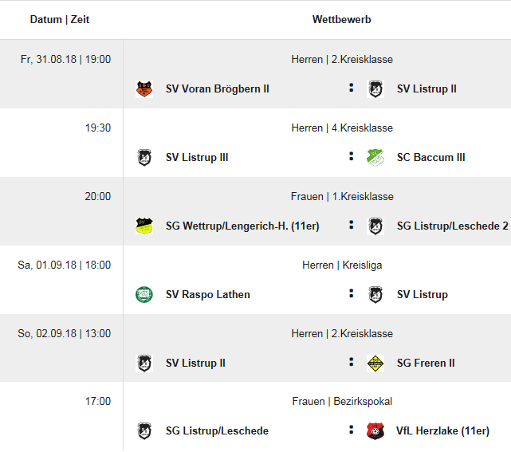Click the SV Listrup III crest
511x452 pixels.
coord(144,158)
